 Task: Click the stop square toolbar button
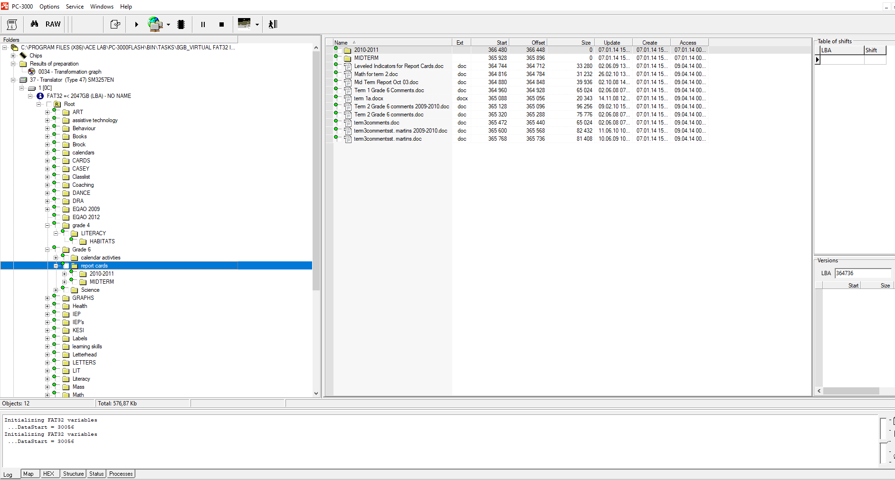[x=221, y=24]
